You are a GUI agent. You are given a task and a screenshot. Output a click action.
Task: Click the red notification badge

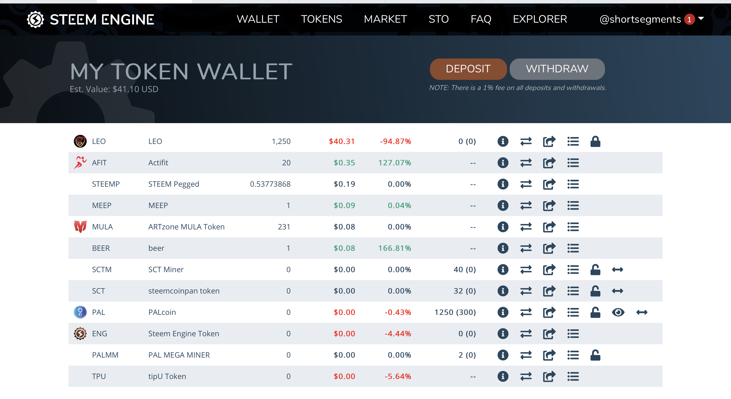pos(689,19)
